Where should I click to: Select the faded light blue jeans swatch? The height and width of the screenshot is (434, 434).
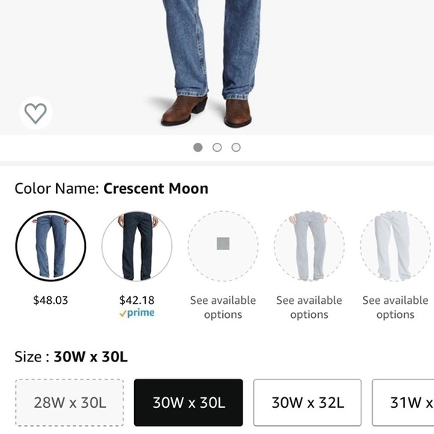tap(309, 246)
